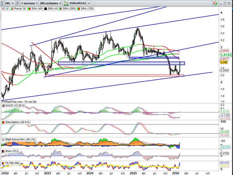Click the red-green refresh sync icon
Viewport: 233px width, 175px height.
(216, 3)
